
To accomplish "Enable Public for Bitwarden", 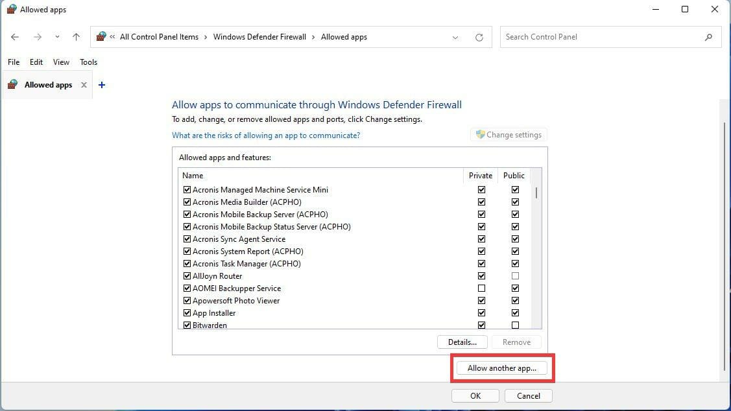I will click(515, 325).
